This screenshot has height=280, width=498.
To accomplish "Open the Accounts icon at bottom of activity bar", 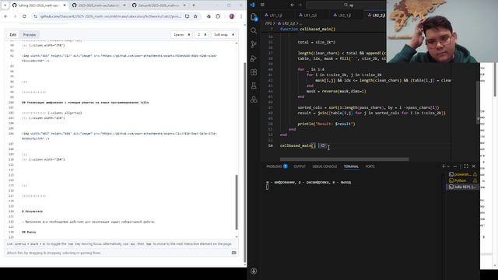I will [254, 271].
